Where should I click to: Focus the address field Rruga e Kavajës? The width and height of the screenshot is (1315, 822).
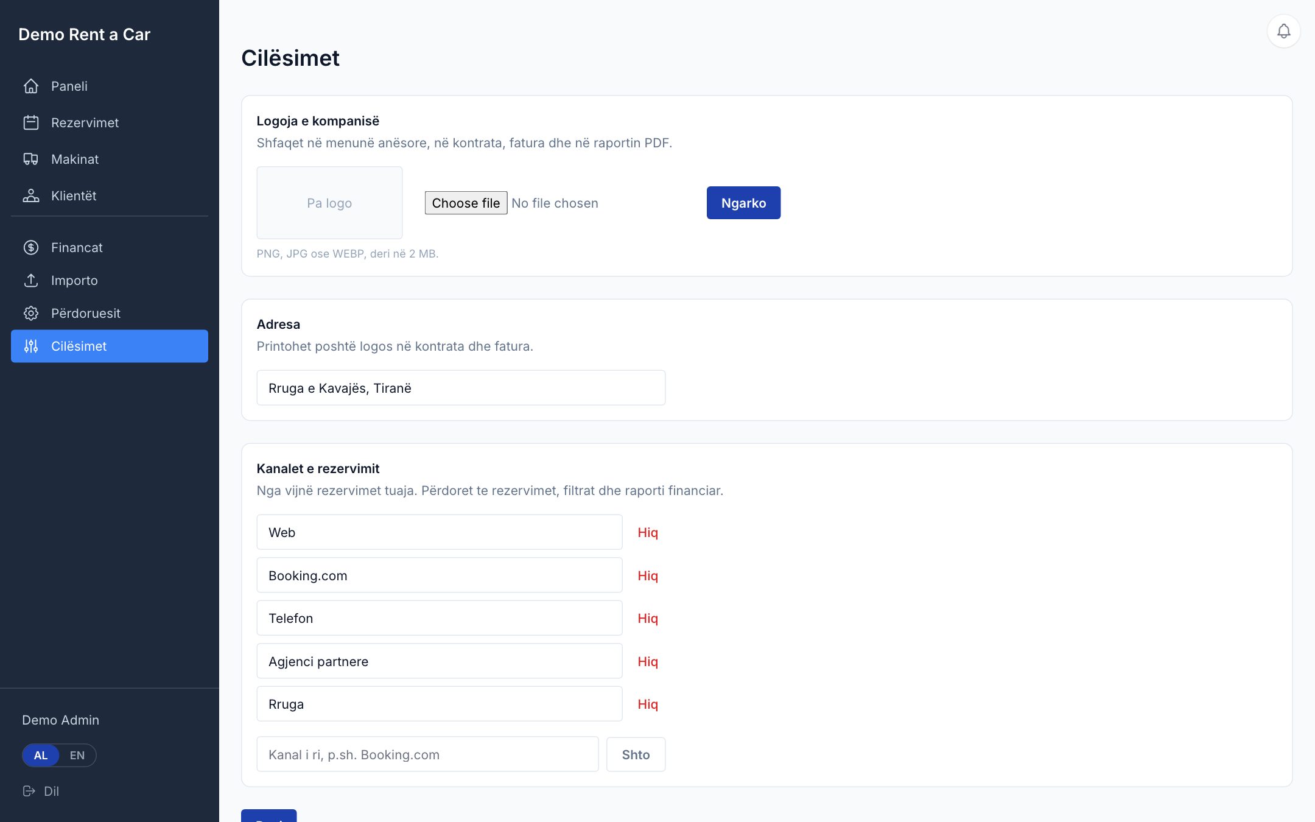pos(461,388)
